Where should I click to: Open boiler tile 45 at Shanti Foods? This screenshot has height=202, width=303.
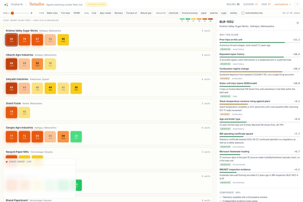24,112
